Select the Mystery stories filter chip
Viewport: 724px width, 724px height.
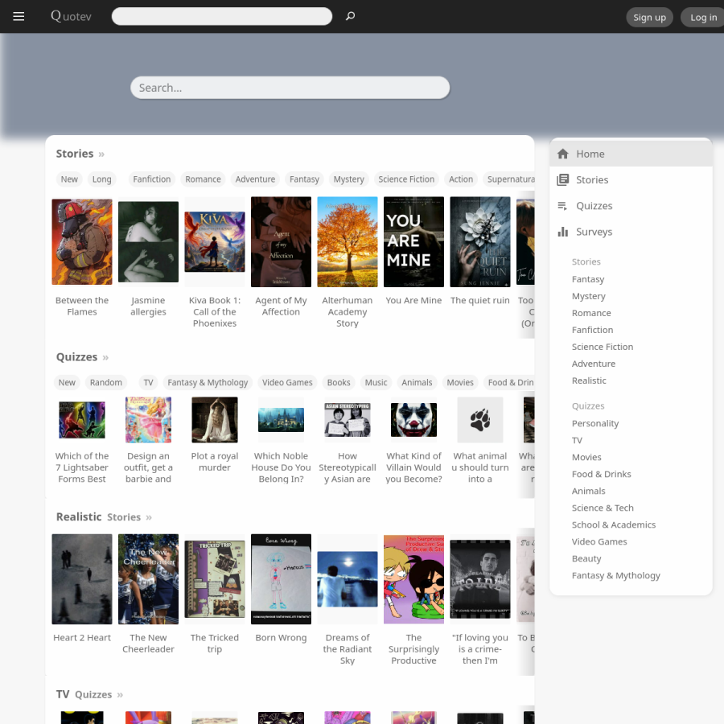348,179
